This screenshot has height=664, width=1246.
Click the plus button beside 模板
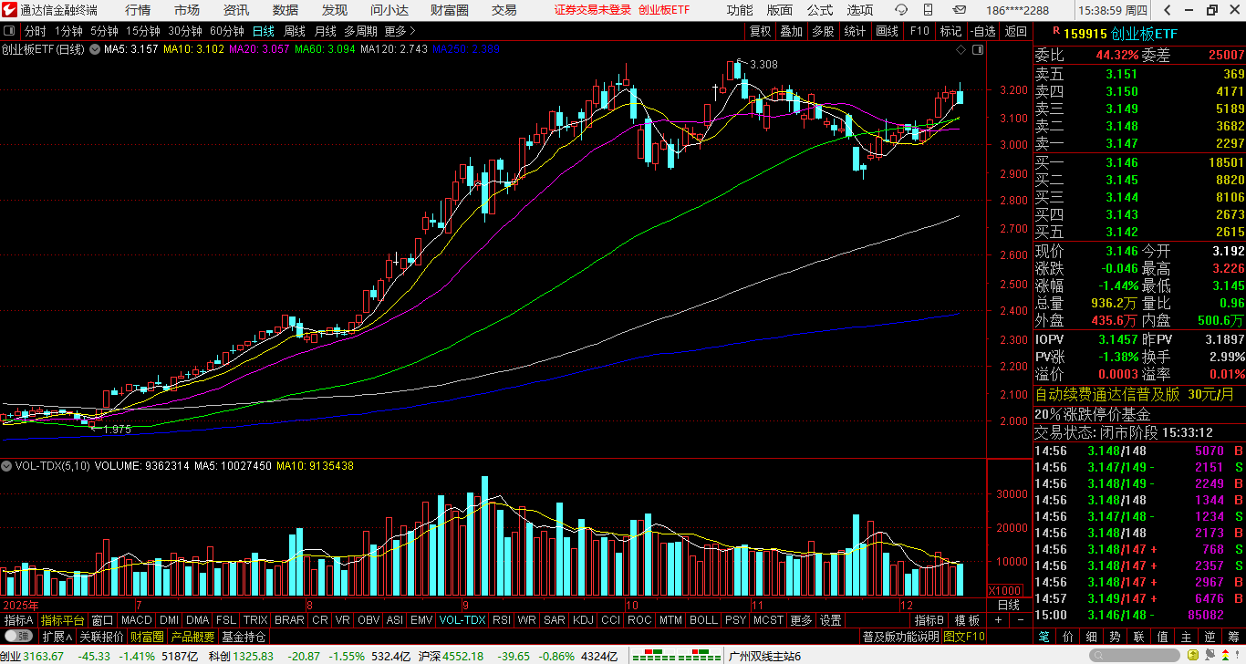(x=998, y=620)
